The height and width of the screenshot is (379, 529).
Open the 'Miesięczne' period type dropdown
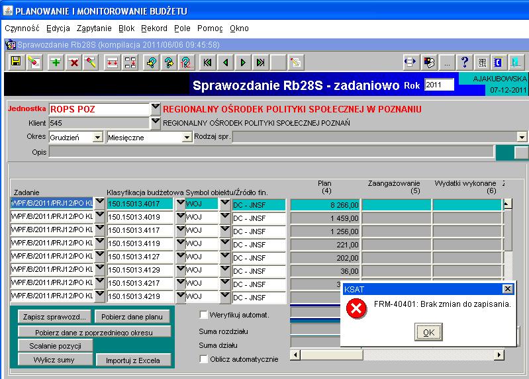(x=187, y=137)
